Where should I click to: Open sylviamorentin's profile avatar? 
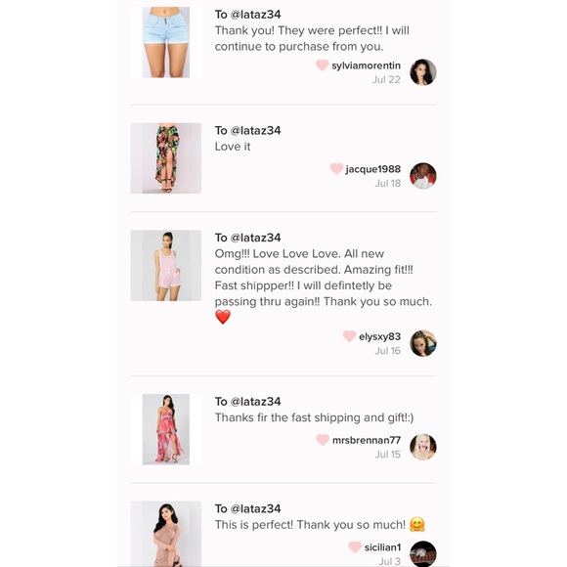click(422, 72)
